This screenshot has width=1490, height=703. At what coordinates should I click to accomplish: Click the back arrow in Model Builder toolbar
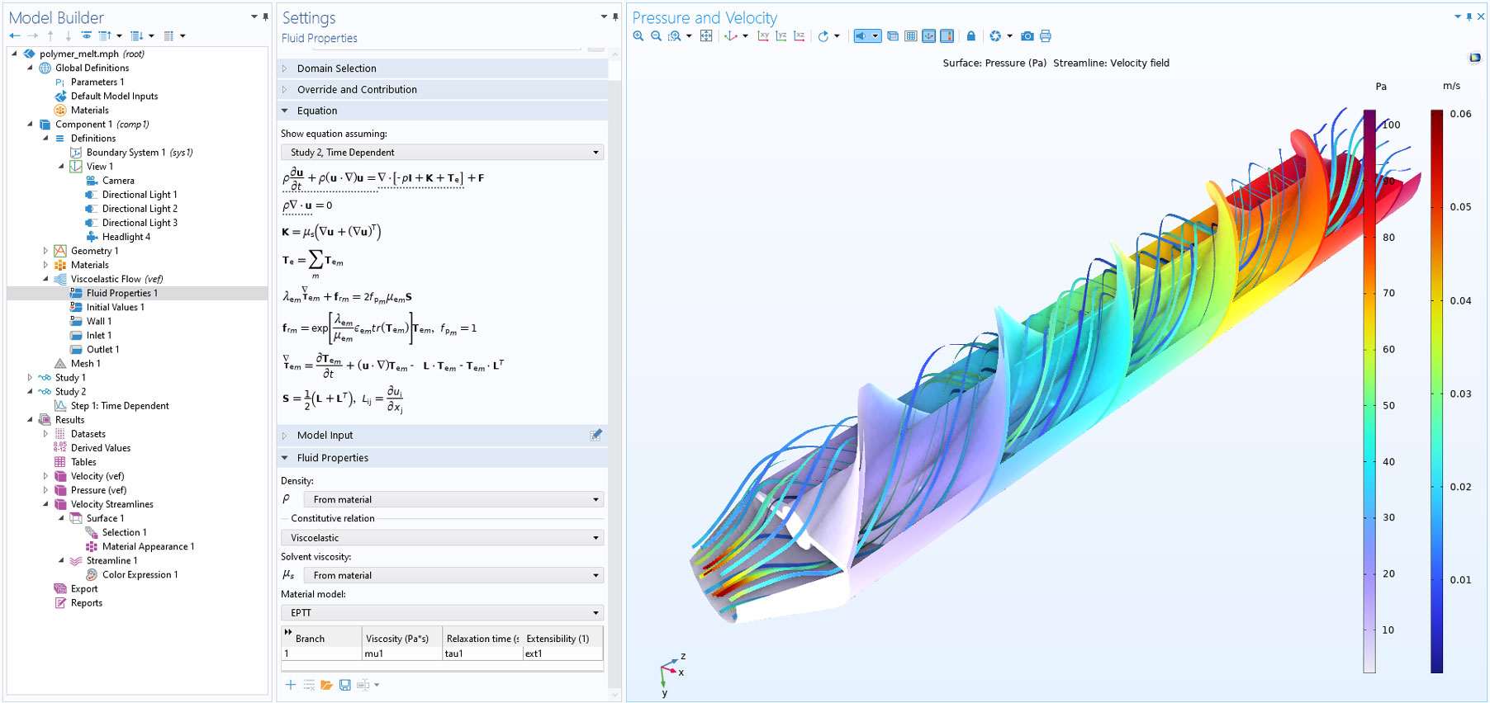tap(15, 36)
